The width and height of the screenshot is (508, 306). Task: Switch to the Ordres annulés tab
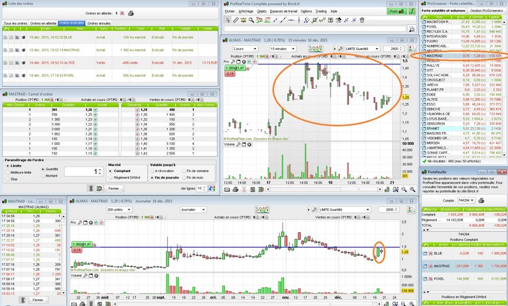click(x=99, y=23)
